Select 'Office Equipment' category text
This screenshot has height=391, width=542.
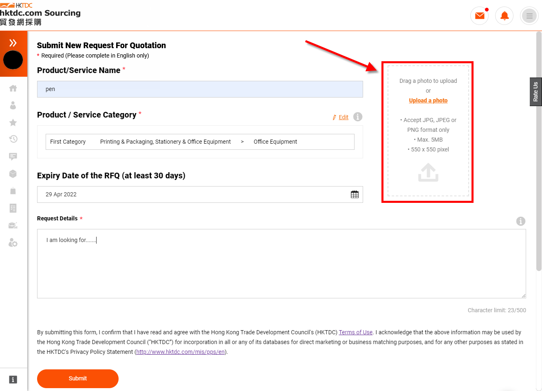(x=275, y=142)
